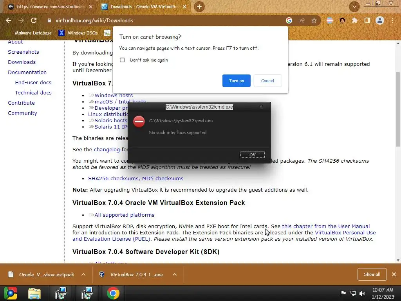Go back with the browser back arrow

pyautogui.click(x=9, y=20)
